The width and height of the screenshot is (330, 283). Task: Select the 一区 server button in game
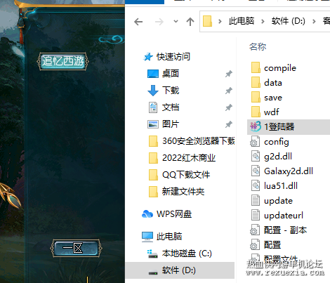coord(76,248)
